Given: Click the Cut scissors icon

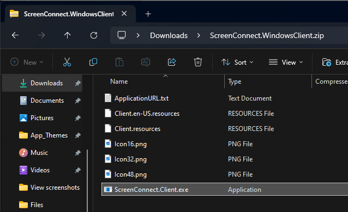Looking at the screenshot, I should point(67,62).
